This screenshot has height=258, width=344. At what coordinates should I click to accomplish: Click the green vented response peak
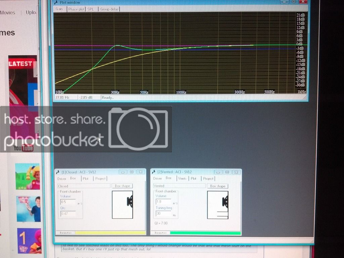(118, 45)
